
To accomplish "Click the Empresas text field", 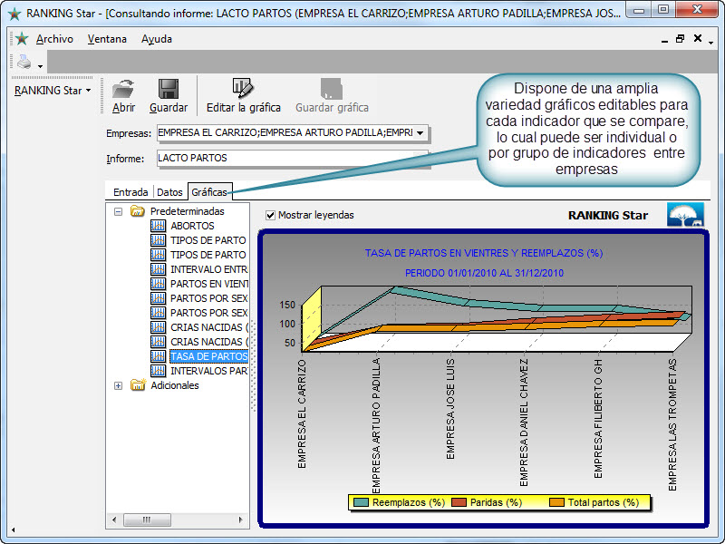I will 285,132.
